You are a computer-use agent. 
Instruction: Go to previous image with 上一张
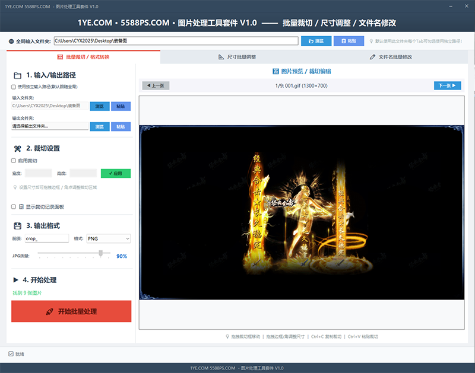point(156,85)
